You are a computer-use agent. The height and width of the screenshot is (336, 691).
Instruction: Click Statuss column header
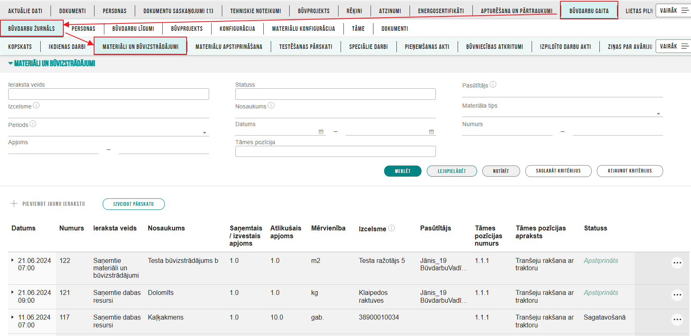click(595, 228)
